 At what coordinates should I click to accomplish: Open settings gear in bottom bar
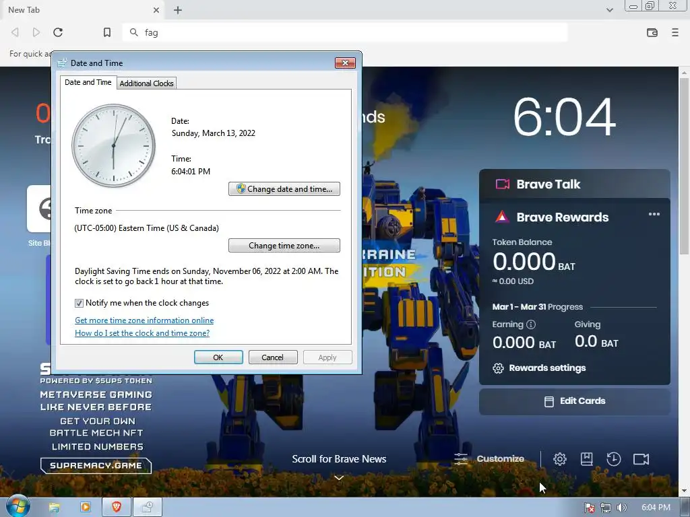click(560, 459)
